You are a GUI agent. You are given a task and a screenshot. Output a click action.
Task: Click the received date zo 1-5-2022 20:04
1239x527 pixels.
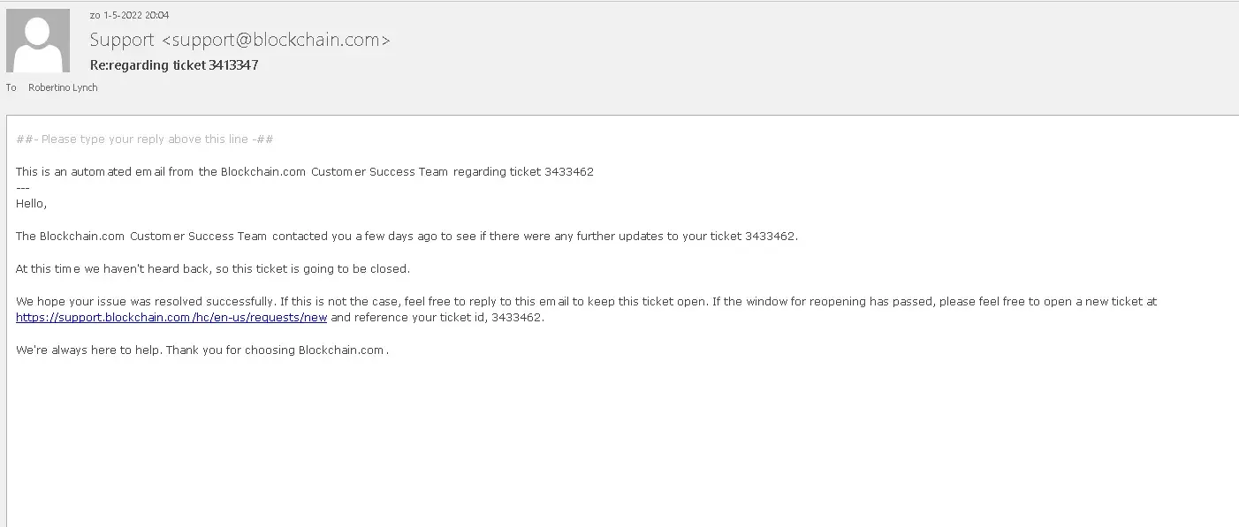[x=129, y=15]
